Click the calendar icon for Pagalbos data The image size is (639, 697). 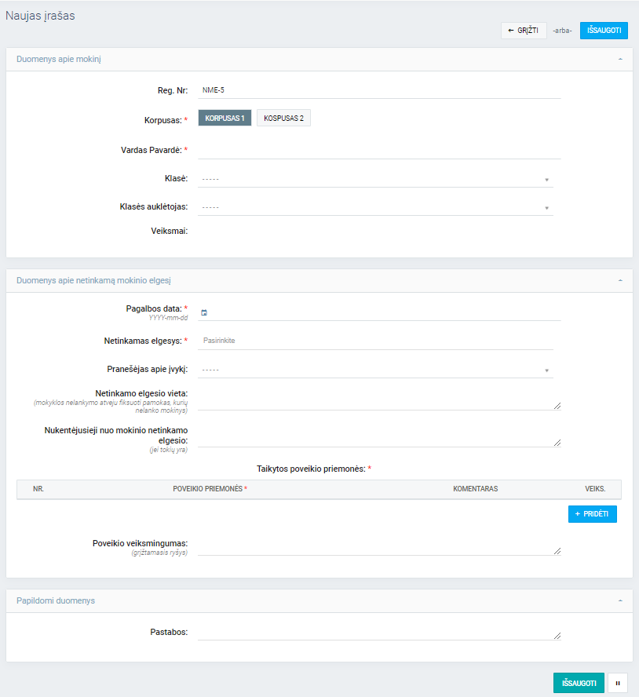204,312
